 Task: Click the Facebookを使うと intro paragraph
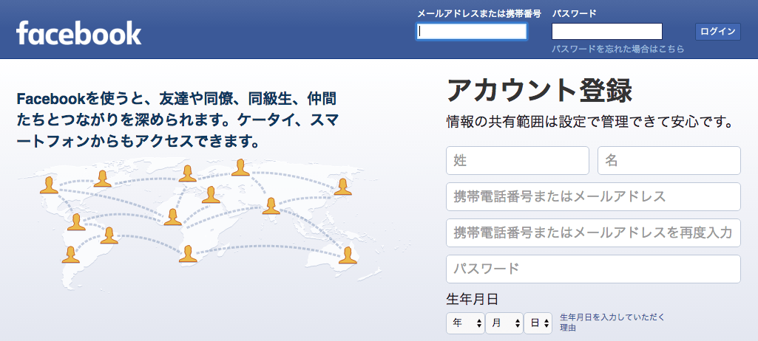177,120
